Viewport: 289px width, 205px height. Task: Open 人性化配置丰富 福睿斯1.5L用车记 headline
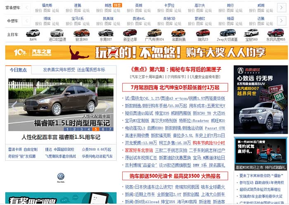click(61, 137)
